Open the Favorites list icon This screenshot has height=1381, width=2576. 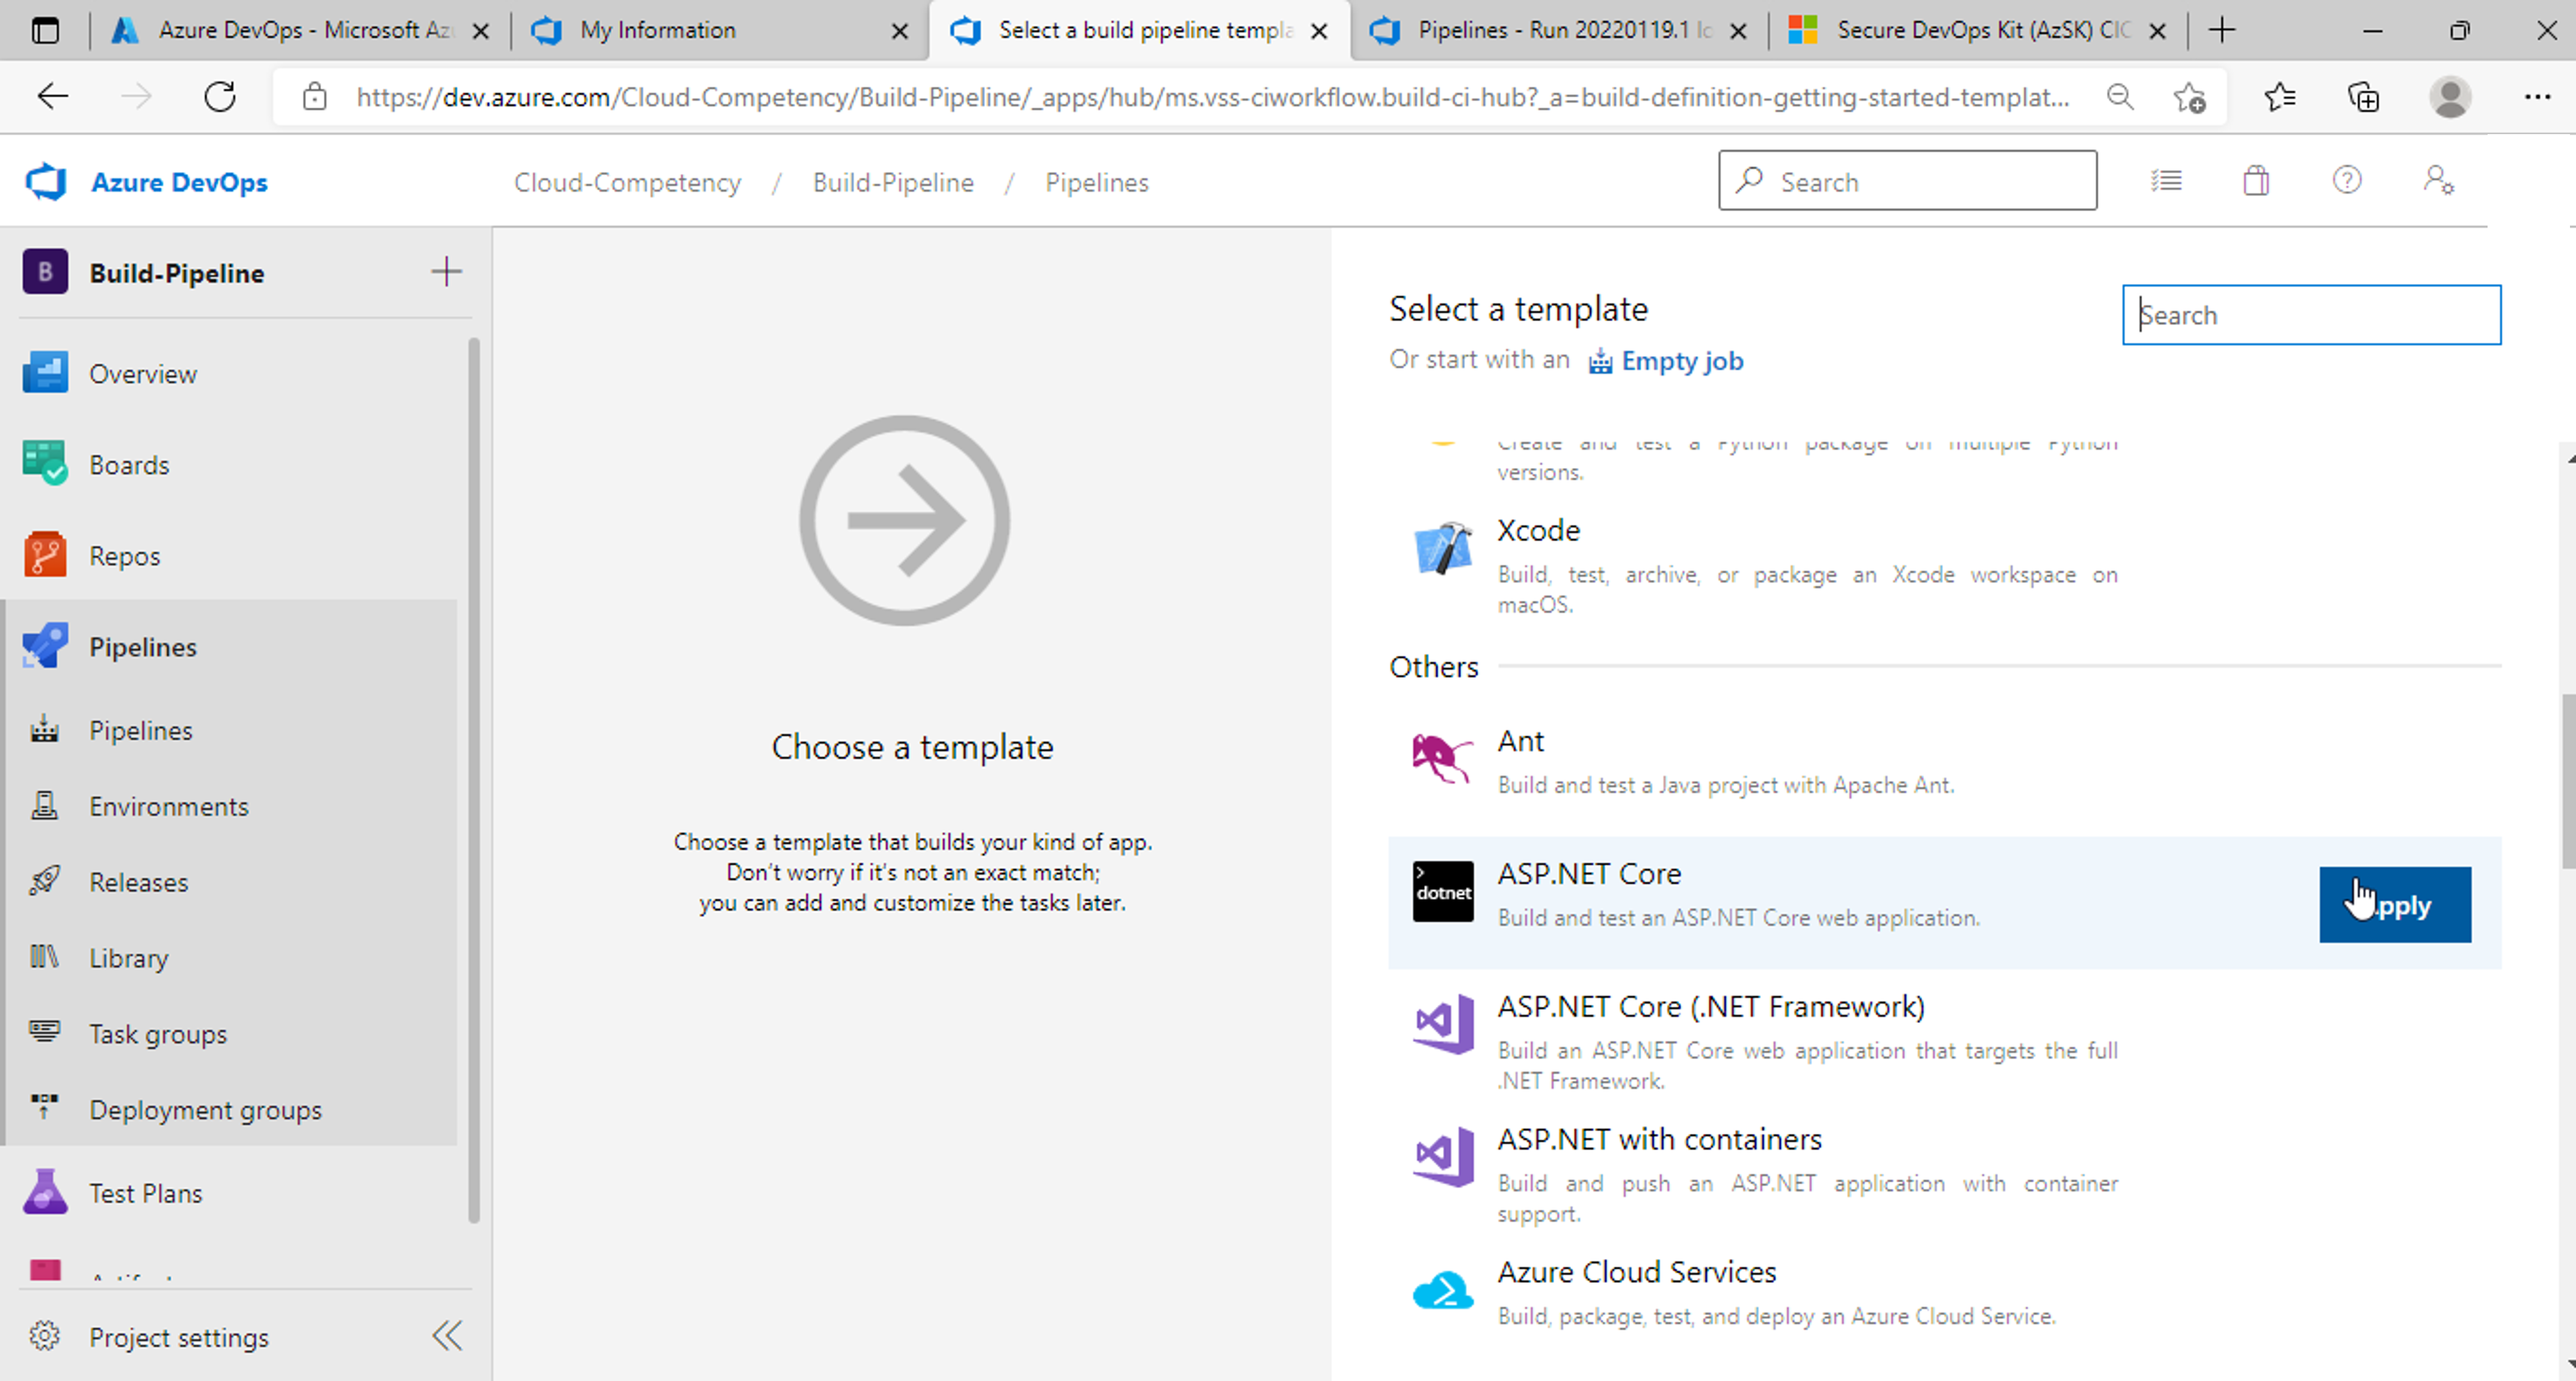2280,97
